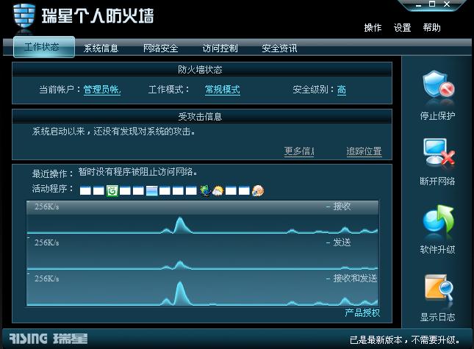Click the 工作模式 label

[x=169, y=90]
